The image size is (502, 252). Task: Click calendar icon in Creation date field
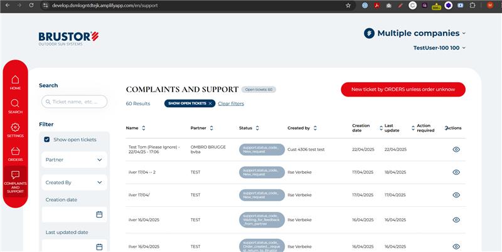click(99, 214)
